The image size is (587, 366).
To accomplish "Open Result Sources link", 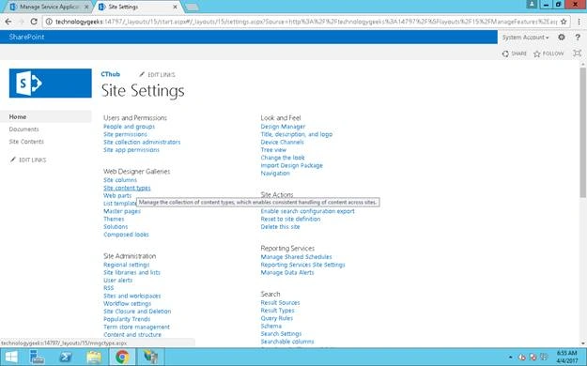I will (x=281, y=302).
